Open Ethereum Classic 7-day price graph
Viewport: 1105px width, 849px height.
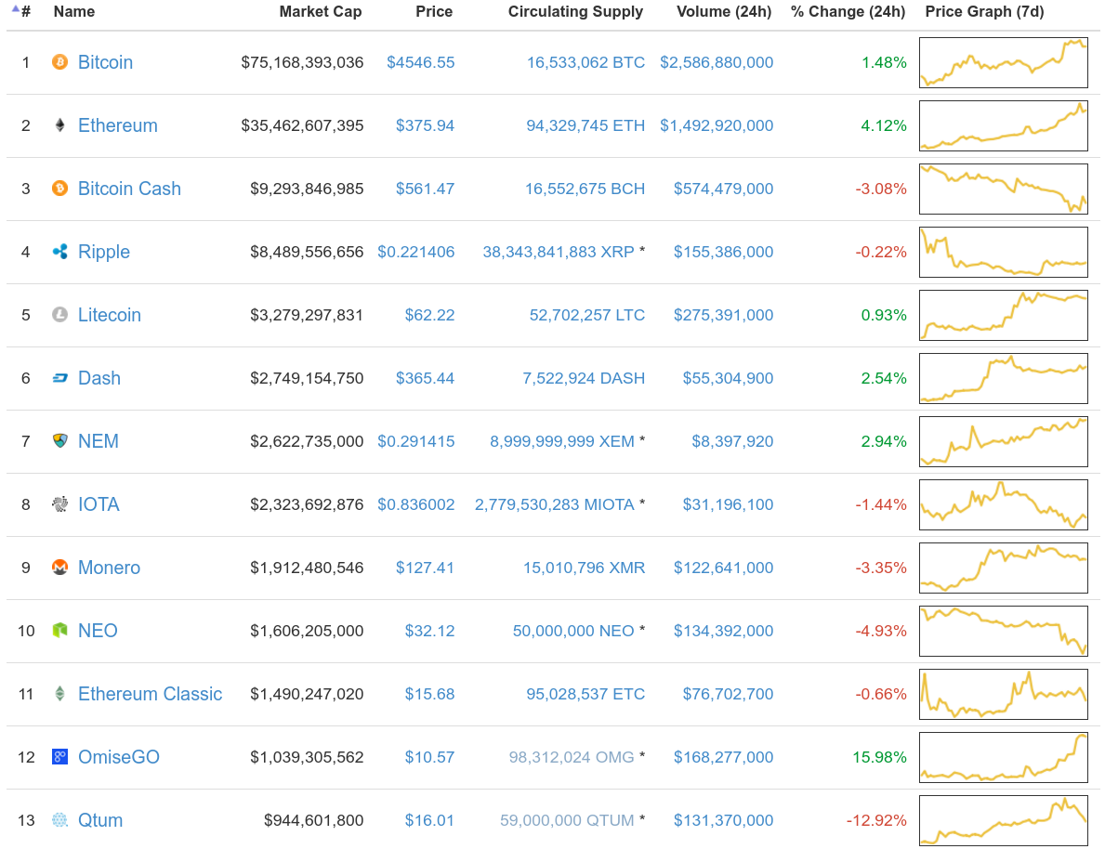pos(1004,694)
